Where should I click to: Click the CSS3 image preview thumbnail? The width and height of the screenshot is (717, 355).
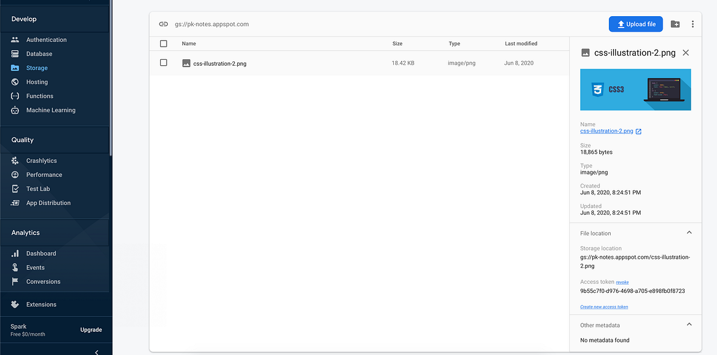click(636, 90)
